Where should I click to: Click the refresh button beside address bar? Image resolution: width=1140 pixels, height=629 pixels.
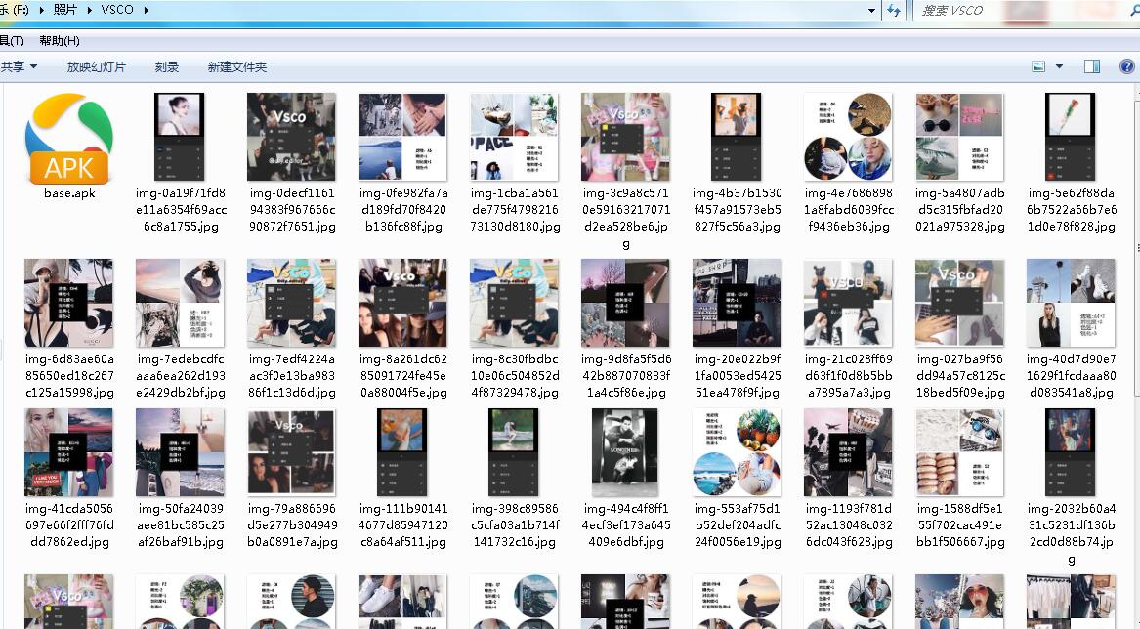(894, 10)
